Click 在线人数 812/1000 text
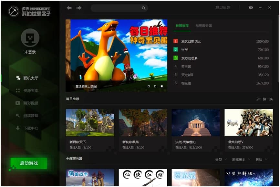280x187 pixels. coord(189,148)
